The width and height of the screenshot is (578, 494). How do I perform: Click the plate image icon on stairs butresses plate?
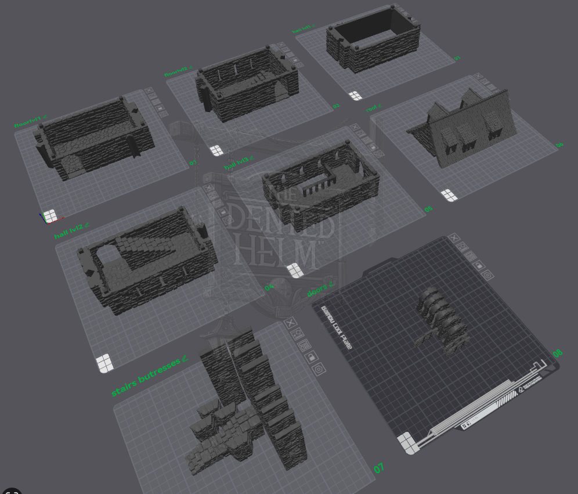coord(298,334)
